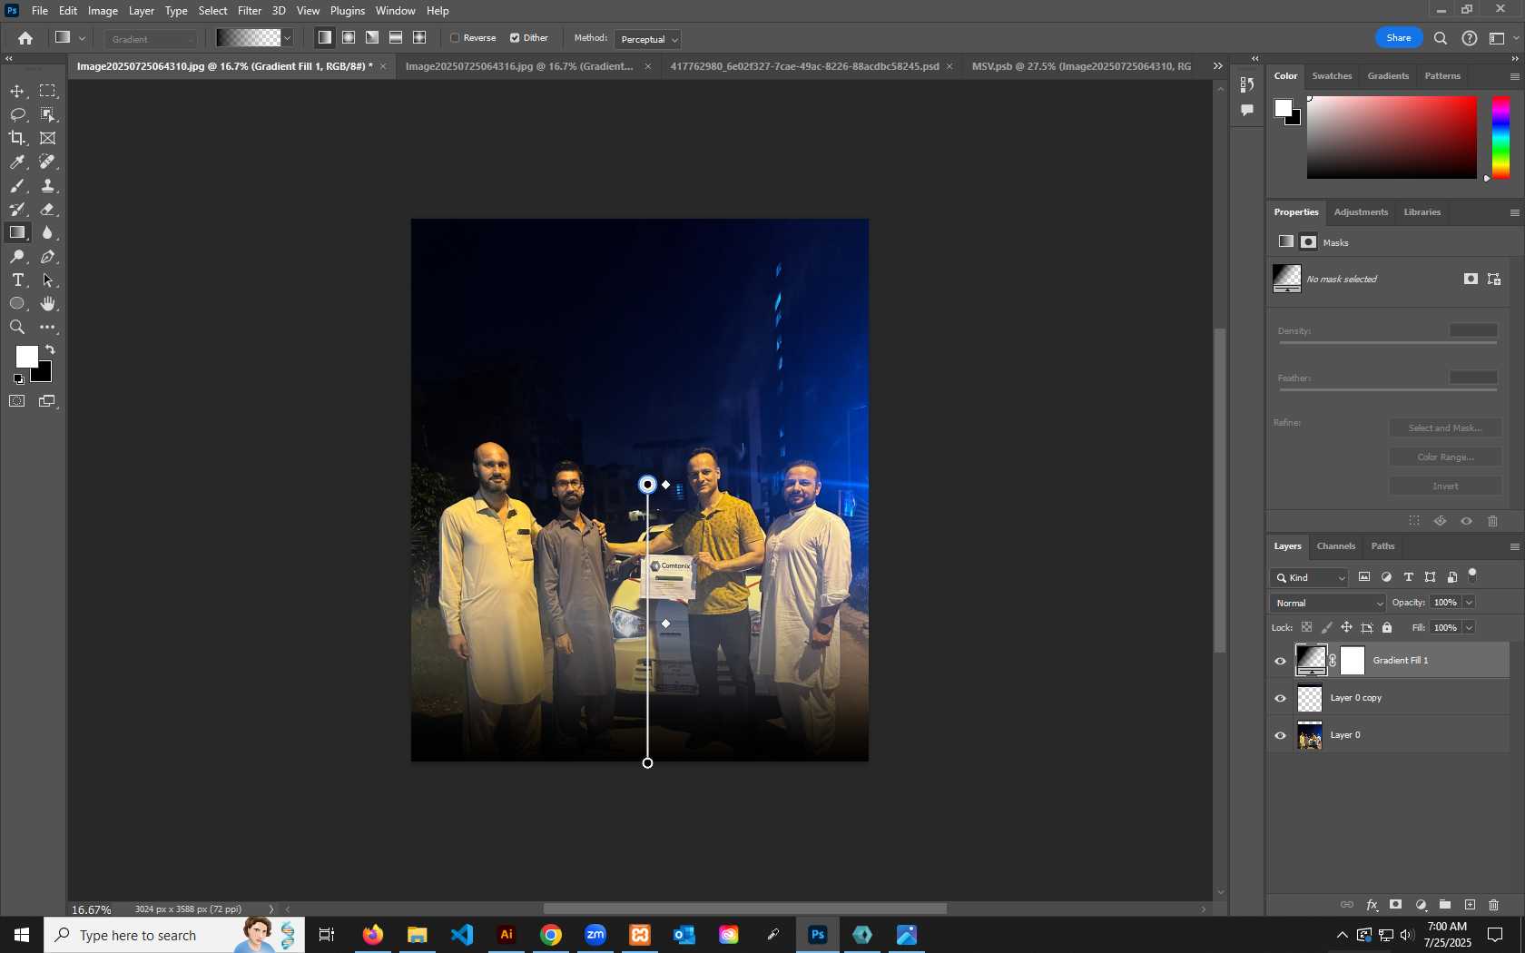Image resolution: width=1525 pixels, height=953 pixels.
Task: Hide the Layer 0 layer
Action: click(1281, 735)
